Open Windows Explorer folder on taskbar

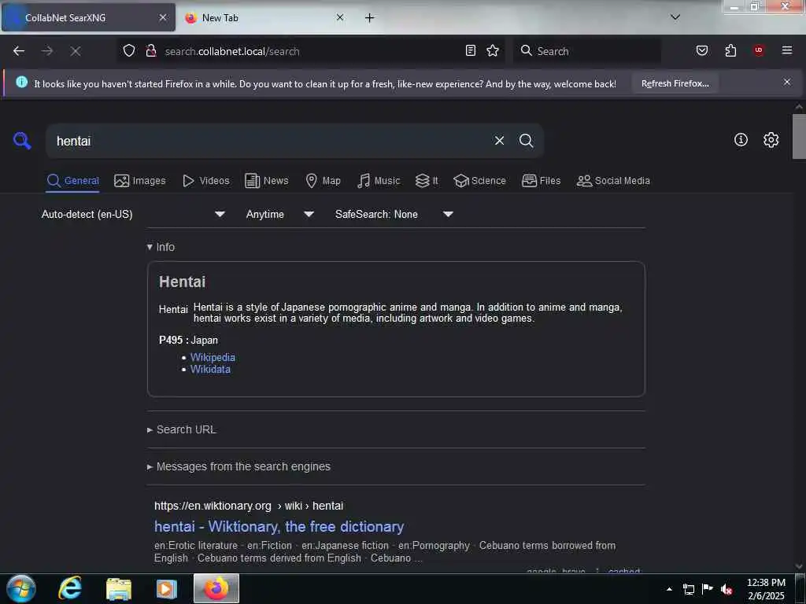click(x=119, y=588)
